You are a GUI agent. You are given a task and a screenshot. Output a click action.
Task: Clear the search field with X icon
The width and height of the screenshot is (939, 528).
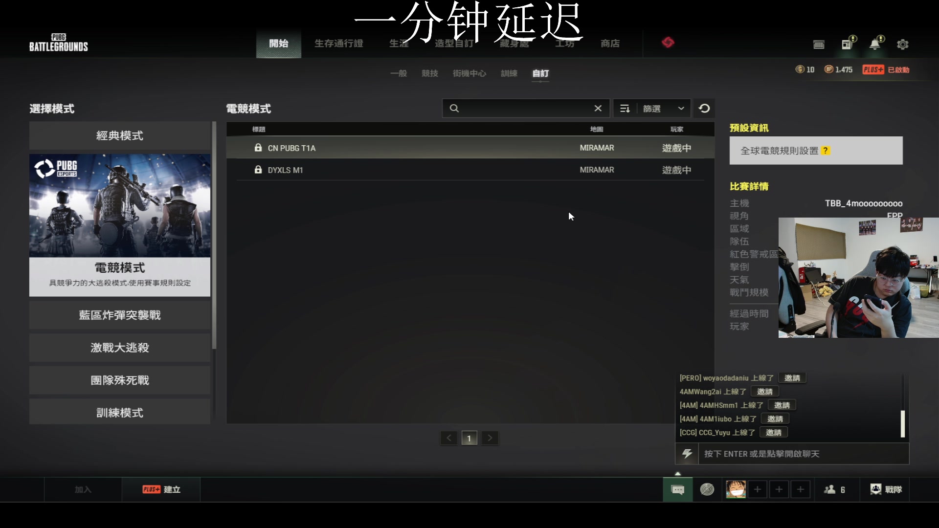click(x=598, y=109)
